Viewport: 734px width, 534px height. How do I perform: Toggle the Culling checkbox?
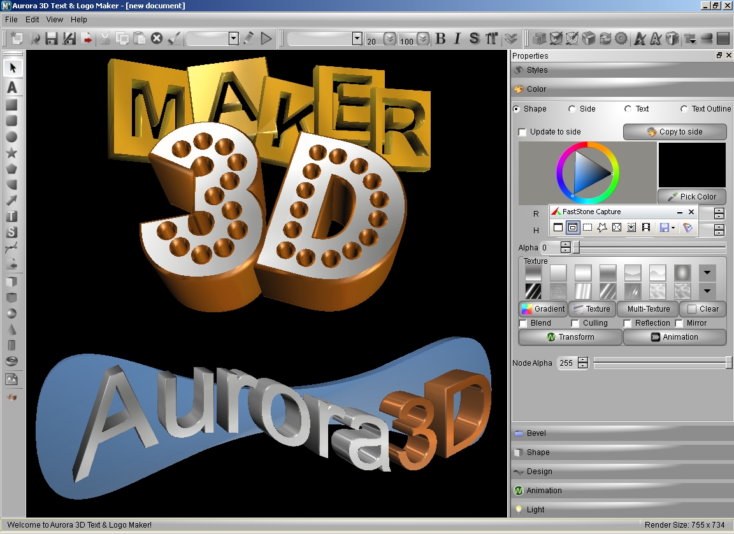pos(575,324)
